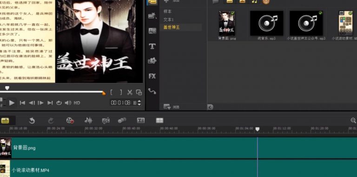Screen dimensions: 357x177
Task: Toggle HD preview mode
Action: (77, 103)
